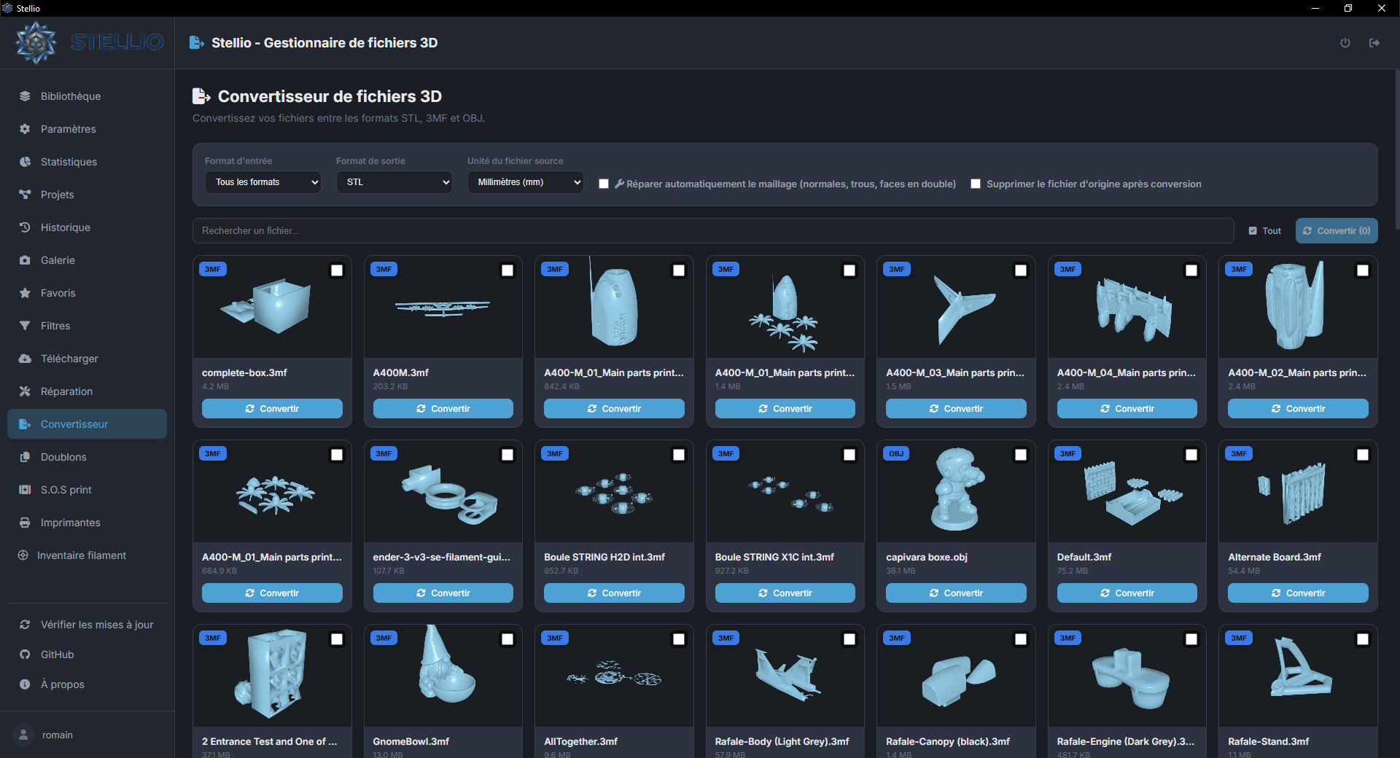Image resolution: width=1400 pixels, height=758 pixels.
Task: Click the Rafale-Stand.3mf model thumbnail
Action: (1298, 676)
